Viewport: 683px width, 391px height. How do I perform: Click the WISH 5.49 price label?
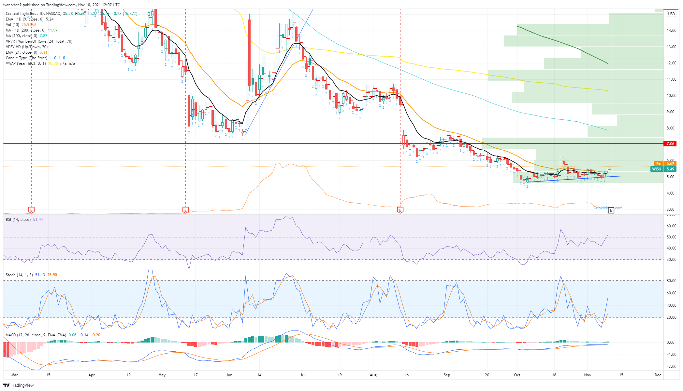[x=663, y=169]
